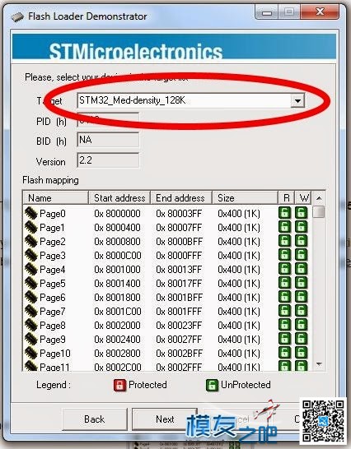Screen dimensions: 351x449
Task: Click the Version field showing 2.2
Action: [x=108, y=160]
